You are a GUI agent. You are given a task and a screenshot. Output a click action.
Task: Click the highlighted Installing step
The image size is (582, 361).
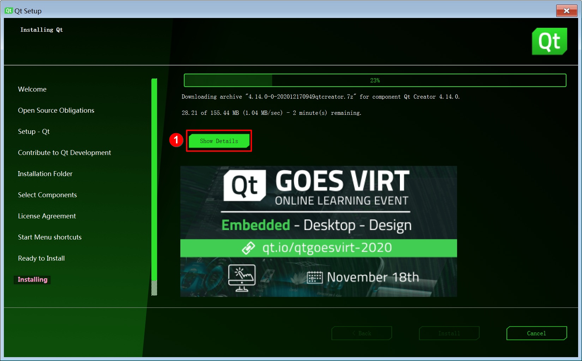[x=32, y=280]
